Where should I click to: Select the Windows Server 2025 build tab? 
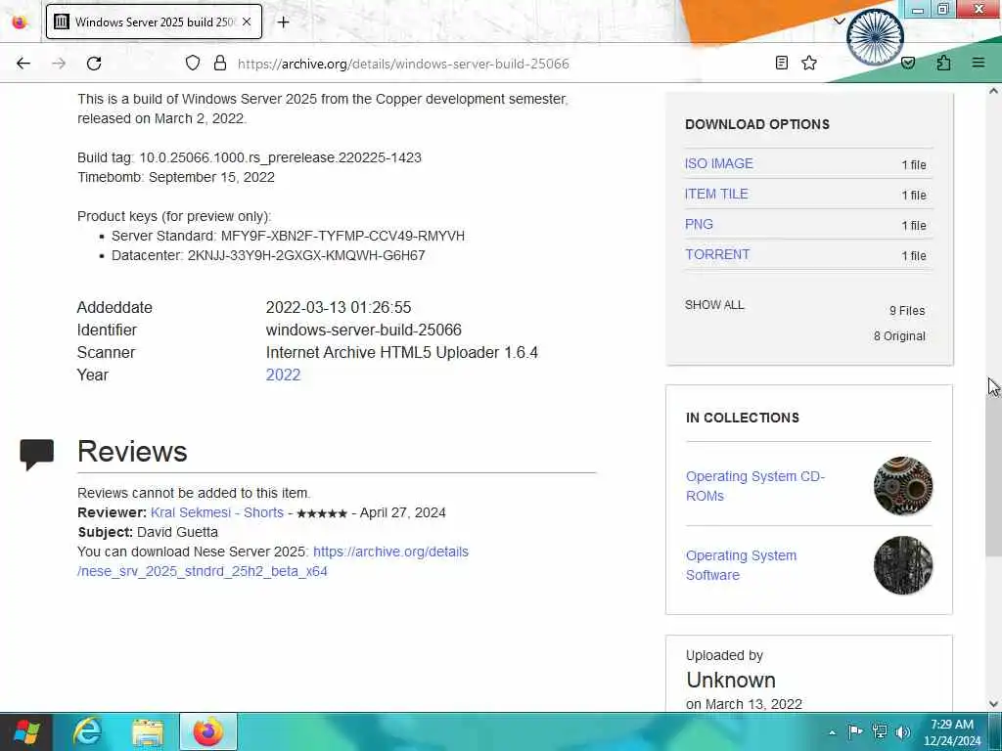tap(154, 22)
